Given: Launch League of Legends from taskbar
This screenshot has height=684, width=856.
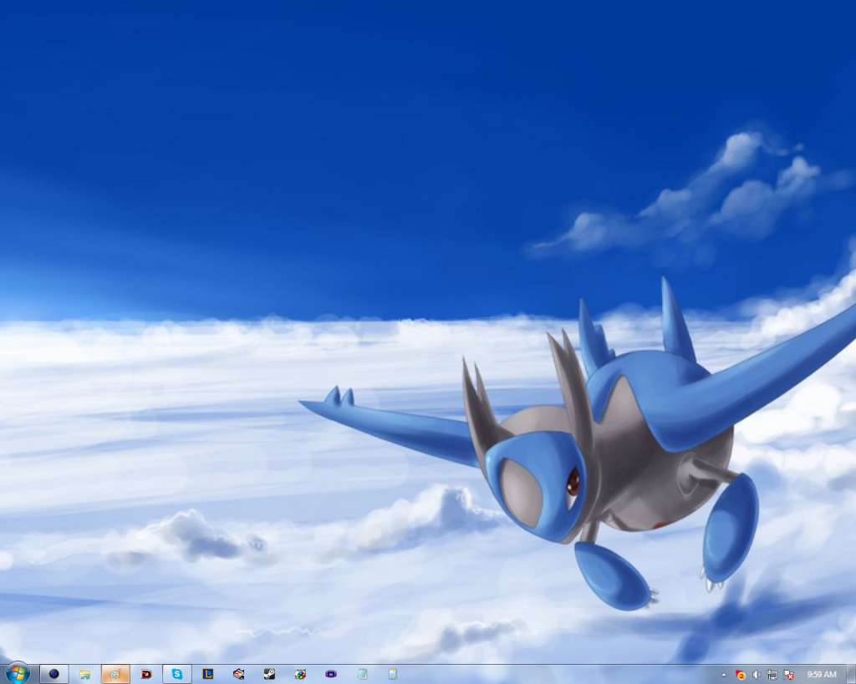Looking at the screenshot, I should (208, 674).
